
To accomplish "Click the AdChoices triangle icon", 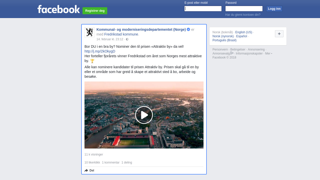I will [232, 53].
